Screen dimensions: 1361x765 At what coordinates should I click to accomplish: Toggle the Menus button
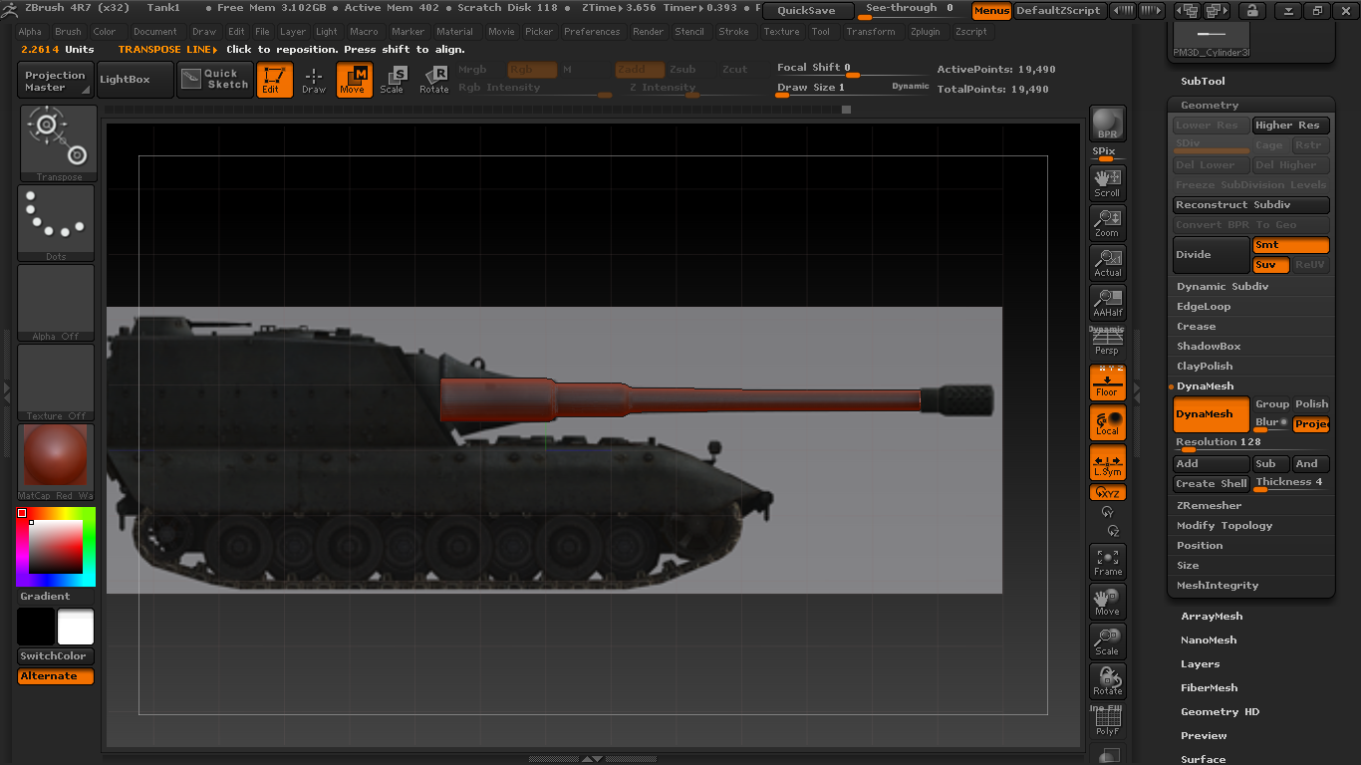point(991,11)
